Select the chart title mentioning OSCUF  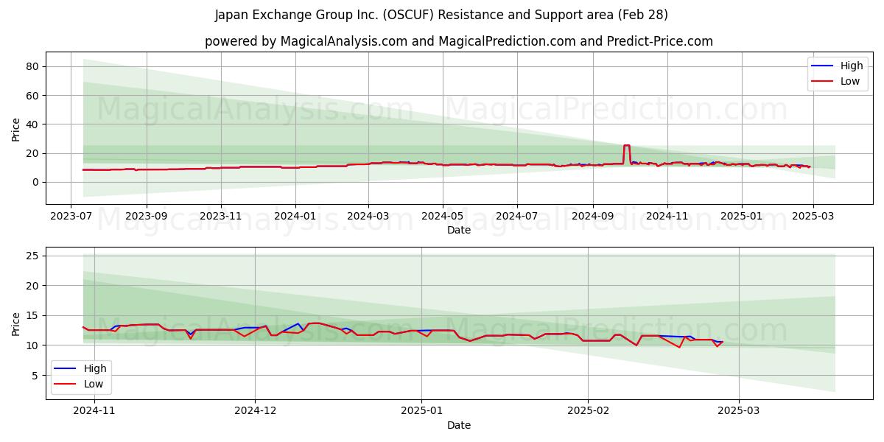tap(441, 15)
